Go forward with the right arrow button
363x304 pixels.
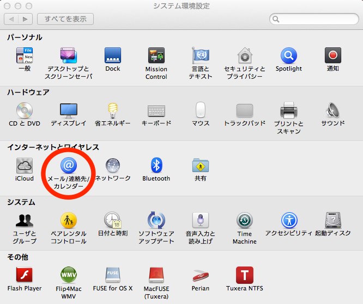click(26, 19)
